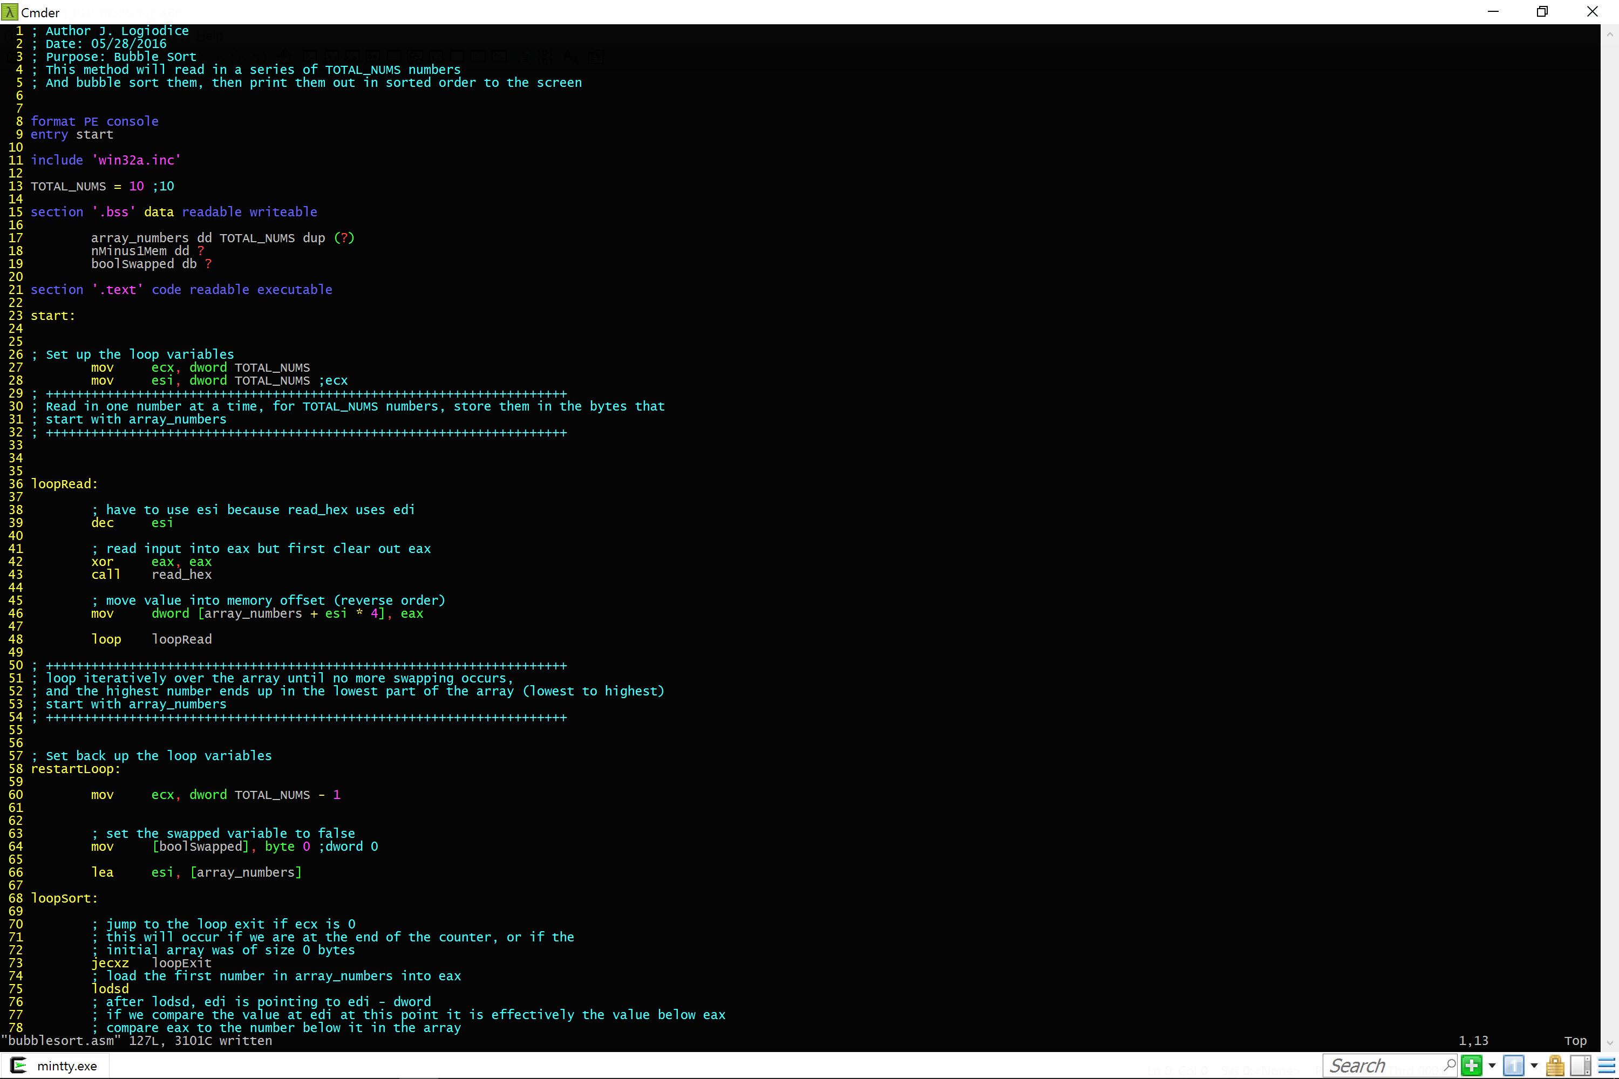Click the '; Author J. Logiodice' comment
Image resolution: width=1619 pixels, height=1079 pixels.
point(110,31)
